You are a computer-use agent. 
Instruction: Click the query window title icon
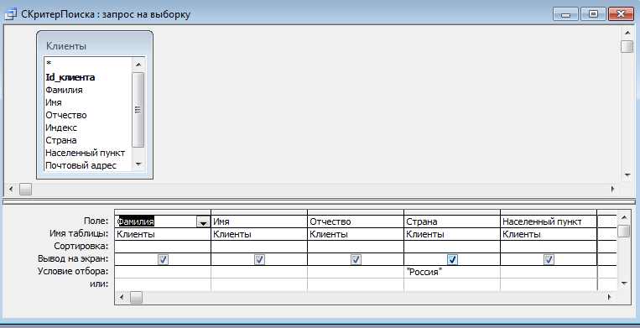(x=10, y=14)
